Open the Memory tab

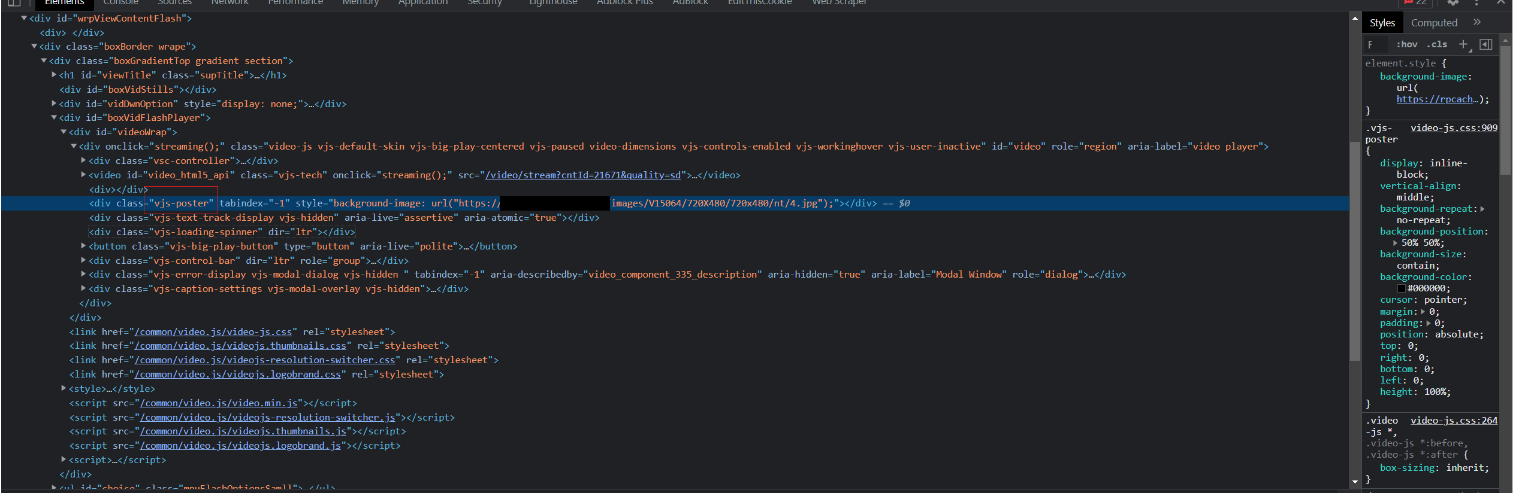(360, 2)
